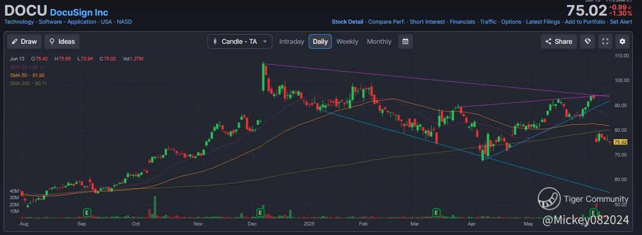
Task: Click the pencil icon in Draw button
Action: (15, 41)
